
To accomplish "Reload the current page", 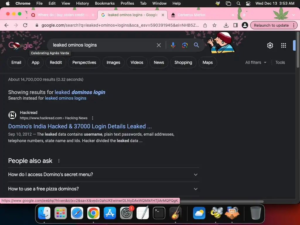I will (x=25, y=25).
